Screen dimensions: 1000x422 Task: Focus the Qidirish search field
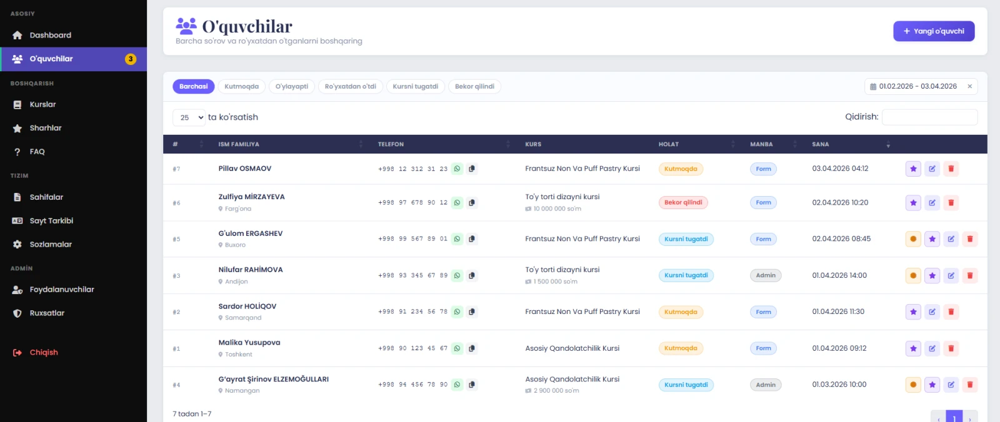point(929,117)
